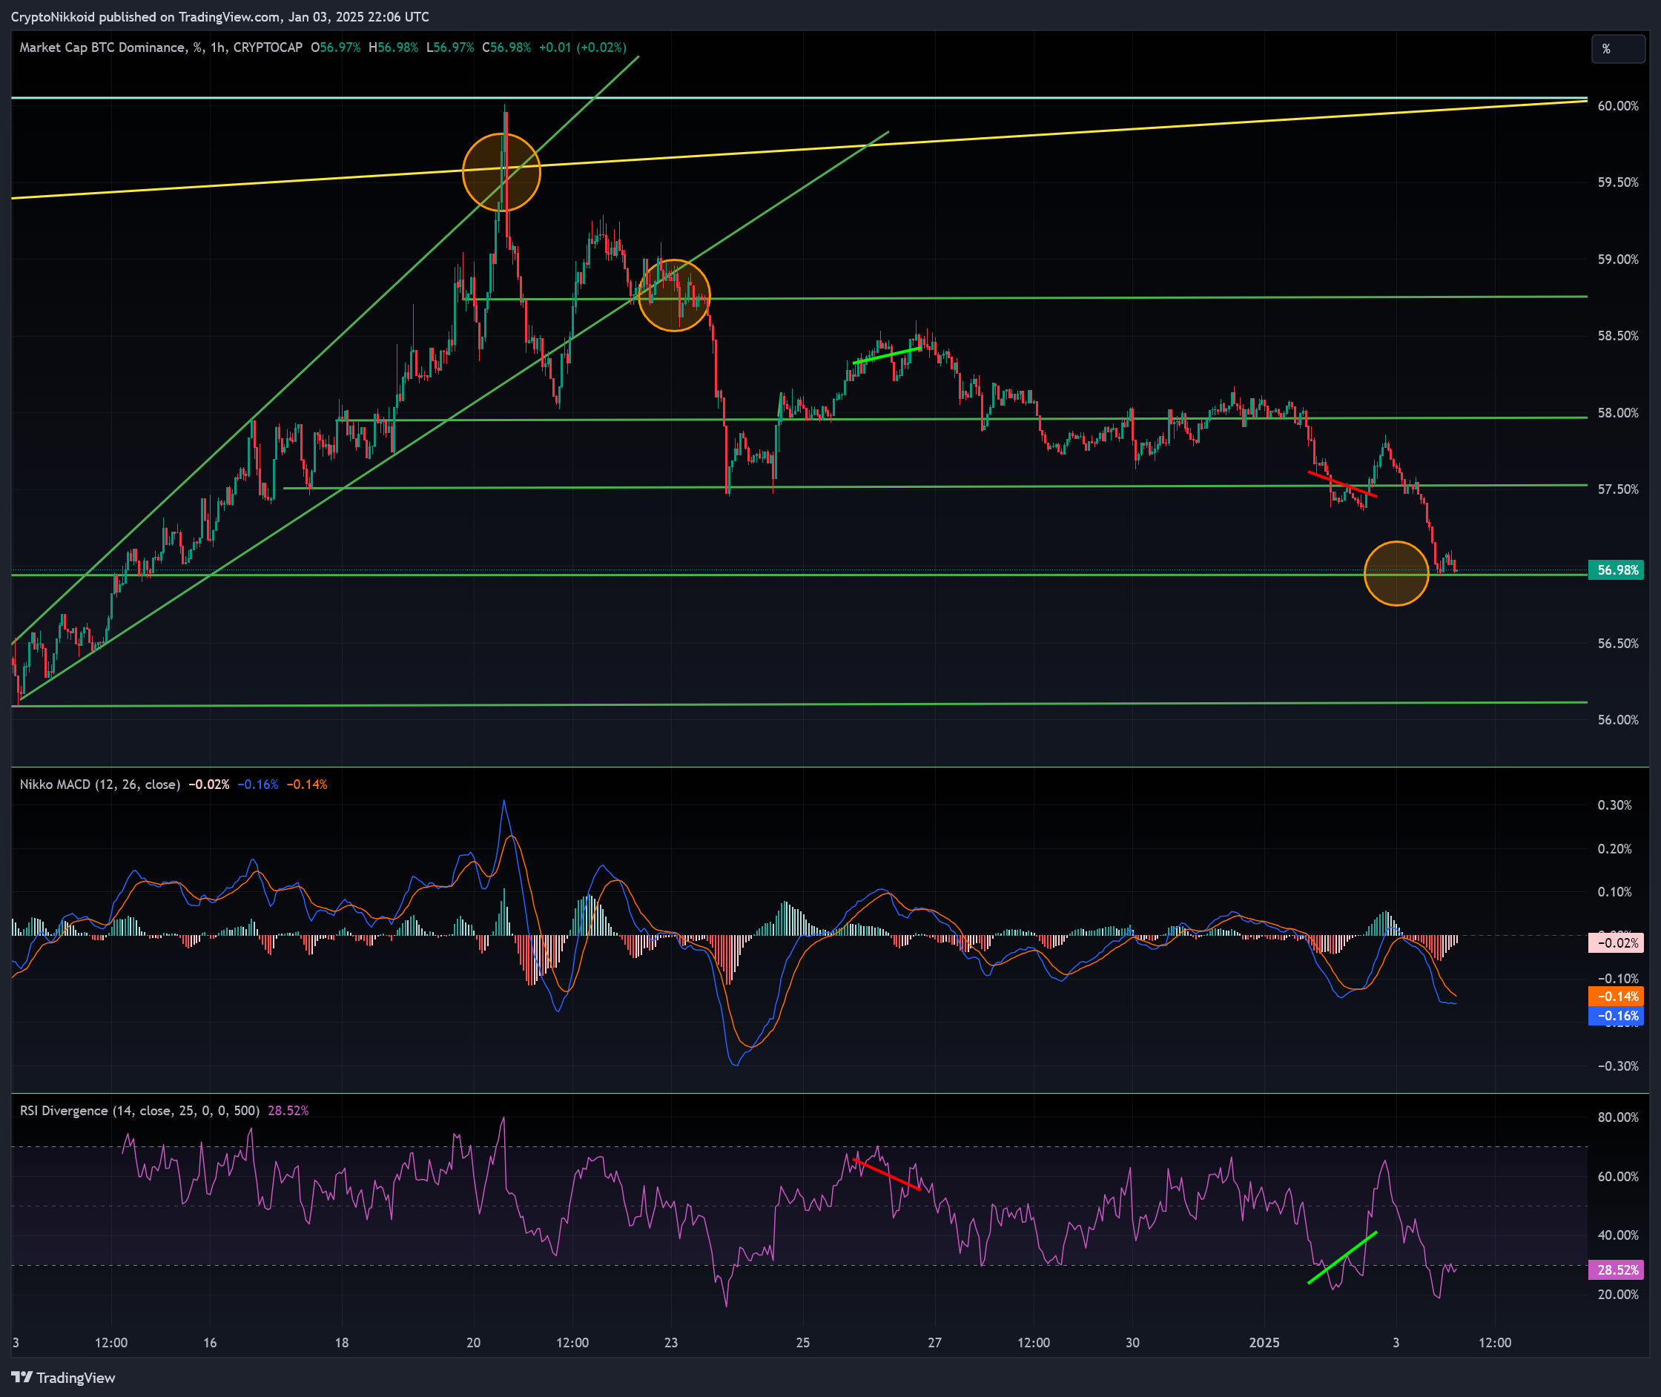Image resolution: width=1661 pixels, height=1397 pixels.
Task: Select the Nikko MACD indicator label
Action: (100, 784)
